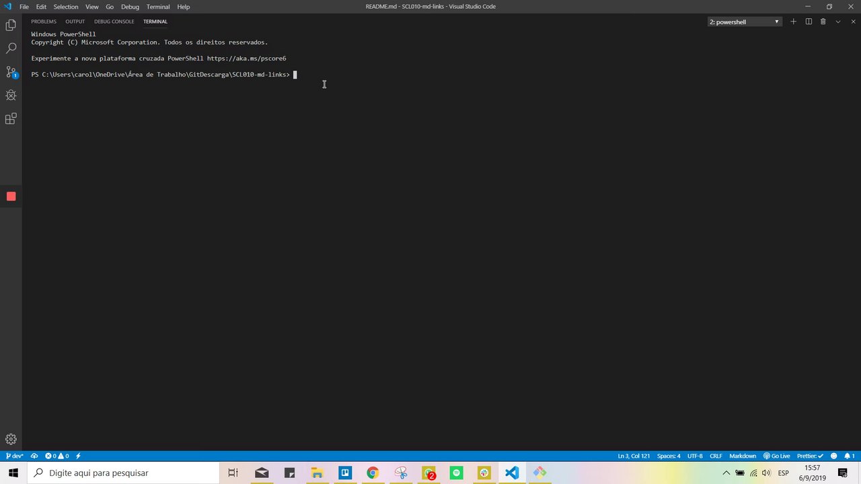
Task: Switch ESP keyboard input language
Action: [784, 473]
